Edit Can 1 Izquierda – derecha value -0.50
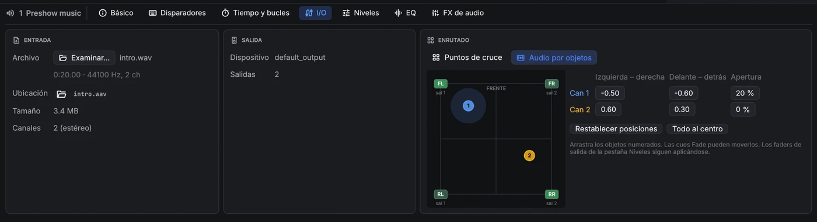This screenshot has width=817, height=222. (610, 93)
